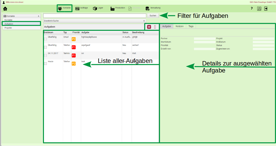Add a new task with plus icon
276x146 pixels.
[x=149, y=27]
